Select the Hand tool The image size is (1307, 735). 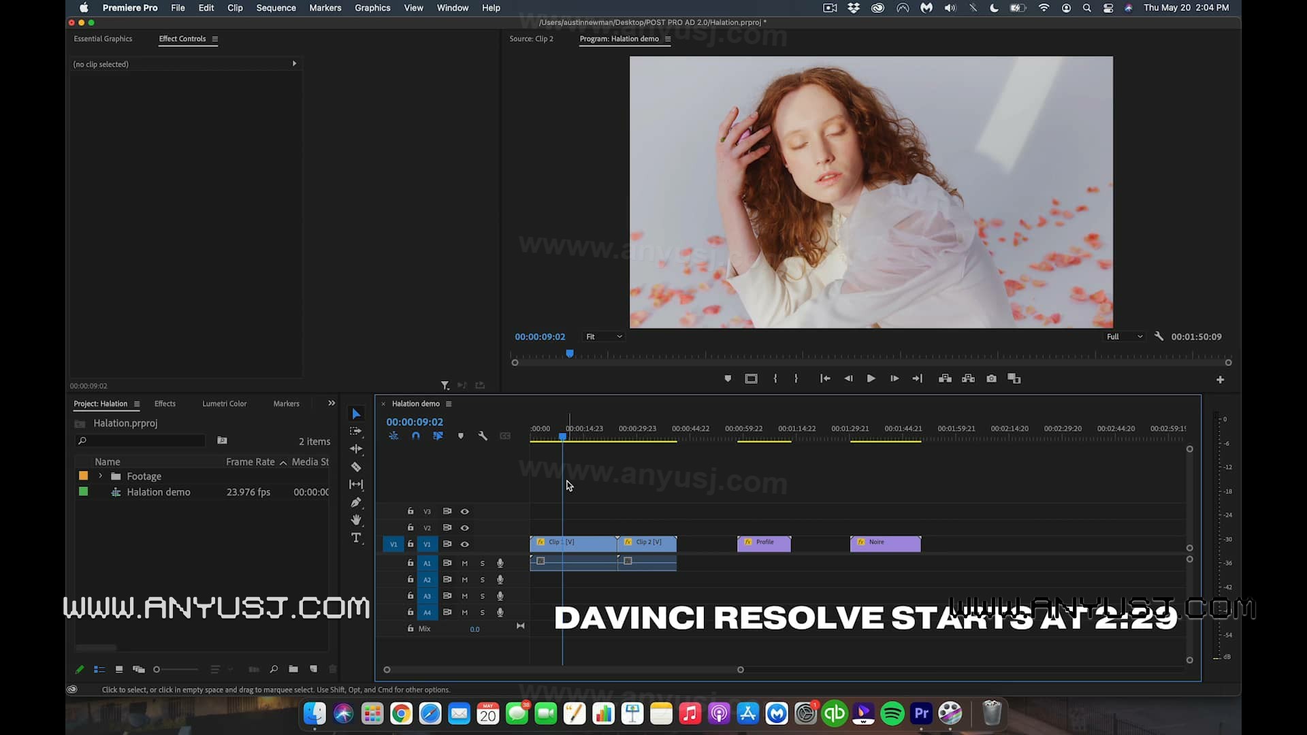[356, 520]
